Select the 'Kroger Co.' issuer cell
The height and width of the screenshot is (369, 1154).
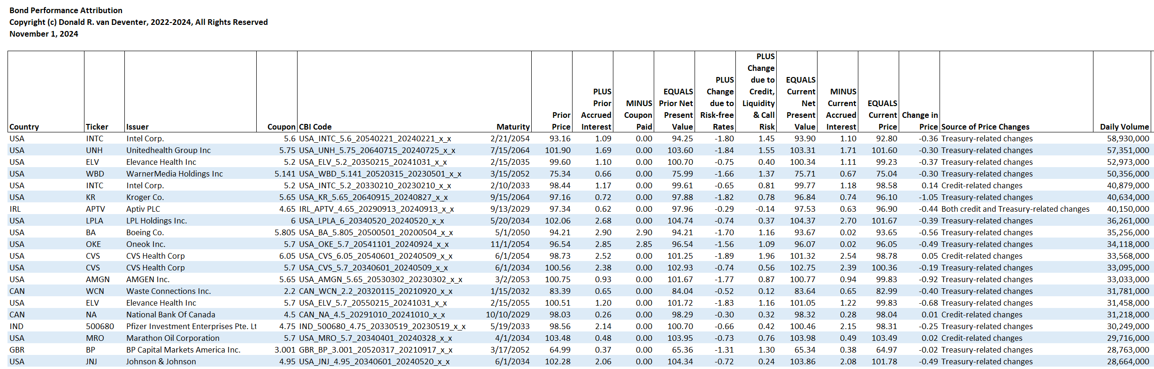145,197
